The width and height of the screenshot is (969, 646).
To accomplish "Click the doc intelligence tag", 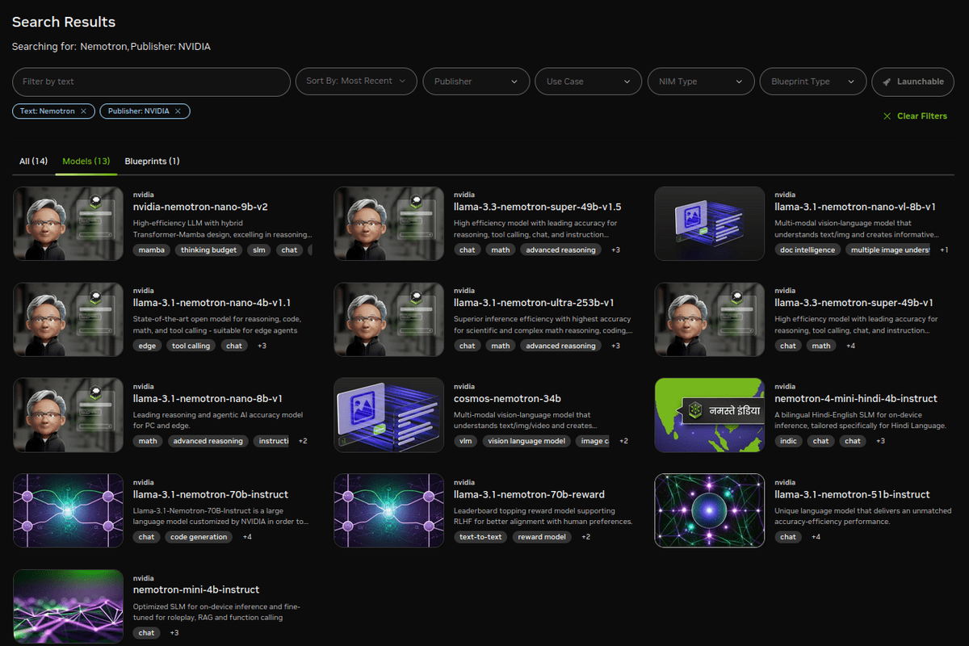I will [807, 250].
